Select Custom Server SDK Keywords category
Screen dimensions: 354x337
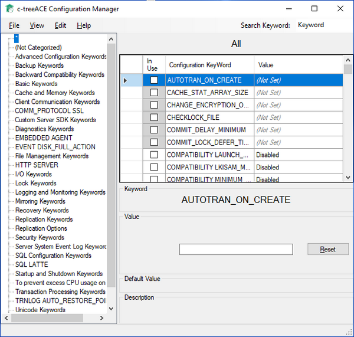[x=55, y=120]
